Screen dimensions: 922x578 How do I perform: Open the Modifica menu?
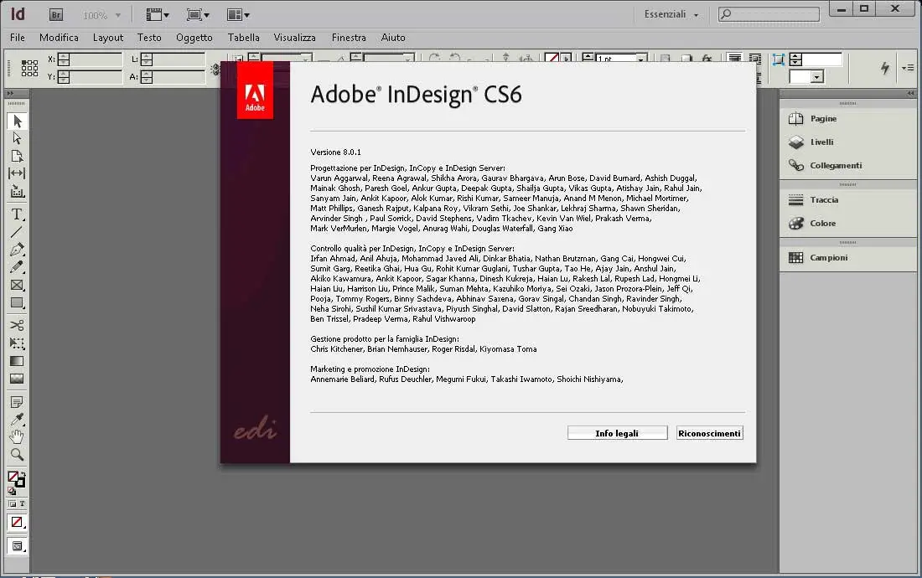tap(59, 38)
